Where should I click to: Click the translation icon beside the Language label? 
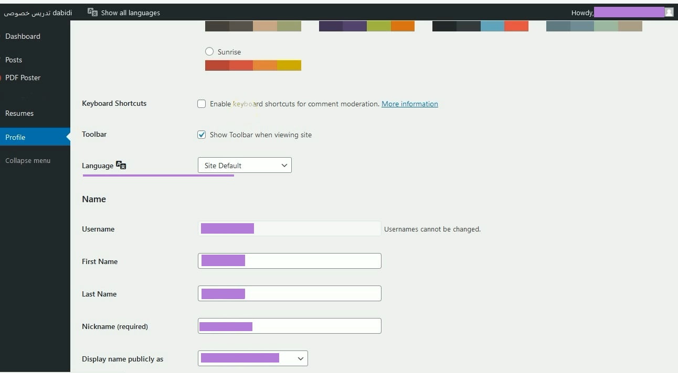pos(121,166)
